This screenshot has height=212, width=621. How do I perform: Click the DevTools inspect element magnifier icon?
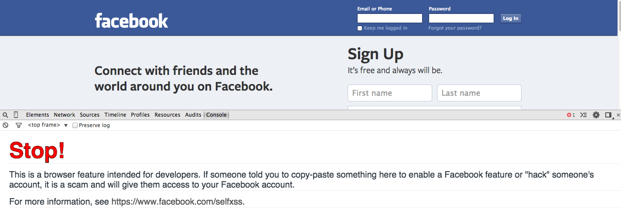pos(5,115)
